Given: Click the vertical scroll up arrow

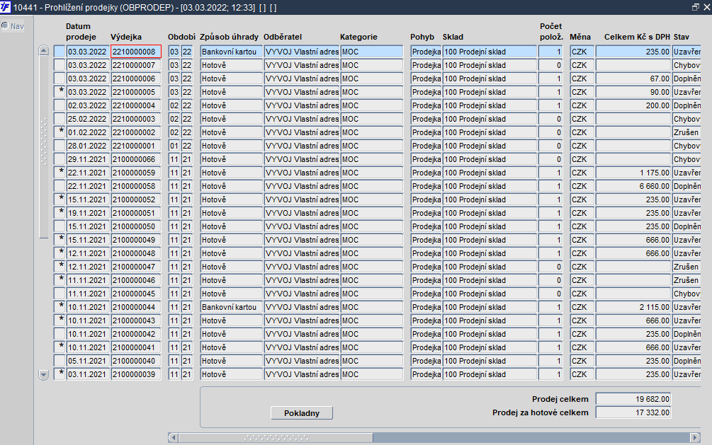Looking at the screenshot, I should tap(44, 50).
